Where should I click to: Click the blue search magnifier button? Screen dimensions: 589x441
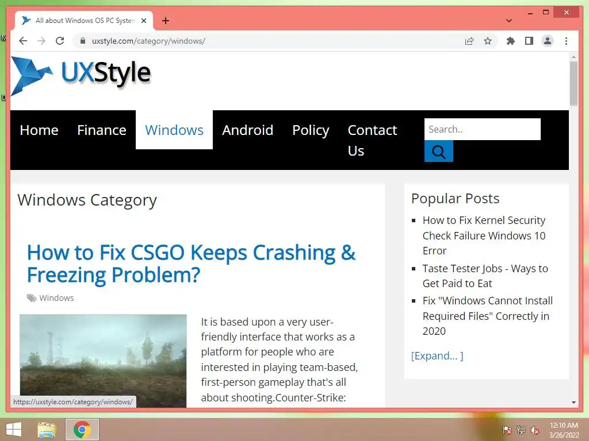(x=438, y=151)
